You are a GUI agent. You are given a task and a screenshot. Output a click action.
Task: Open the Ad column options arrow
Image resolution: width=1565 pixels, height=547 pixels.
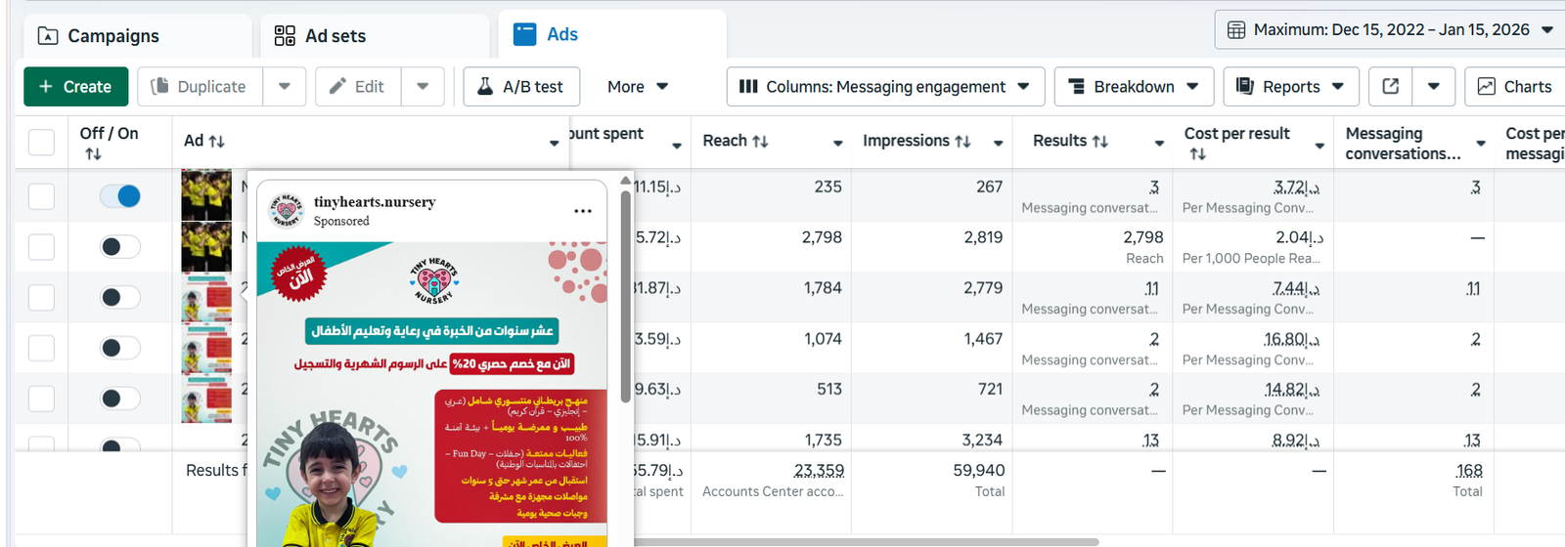coord(555,144)
